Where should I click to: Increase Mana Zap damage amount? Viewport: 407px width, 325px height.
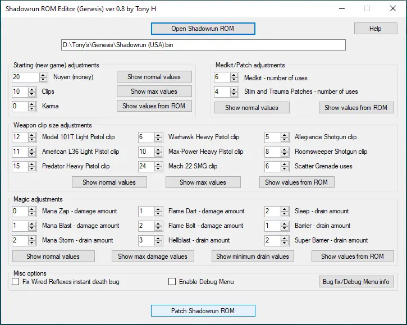(32, 209)
